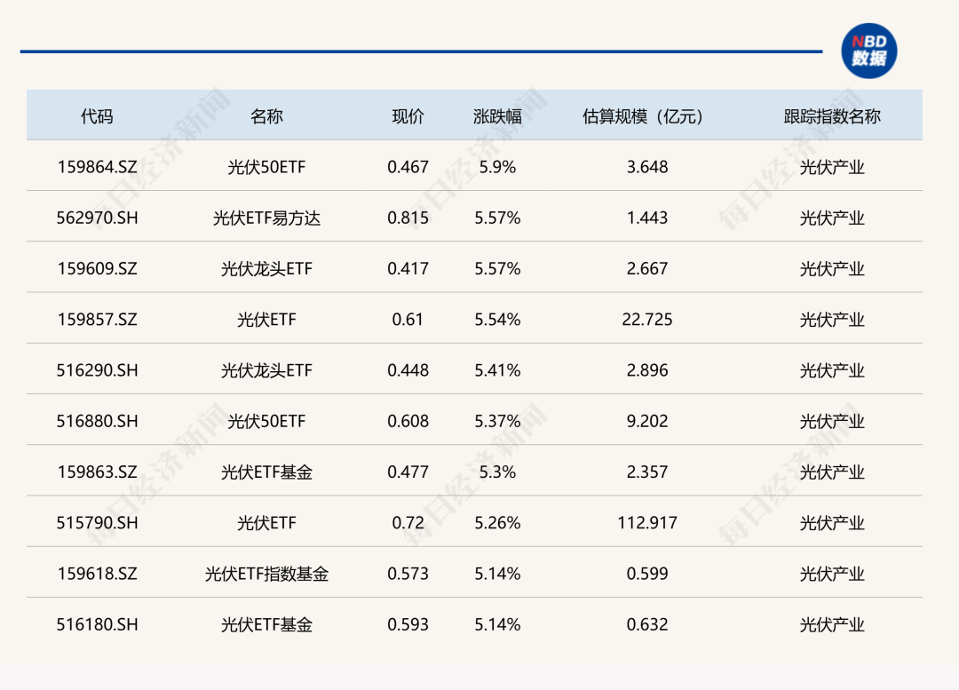This screenshot has height=690, width=959.
Task: Open the fund code 515790.SH
Action: point(98,523)
